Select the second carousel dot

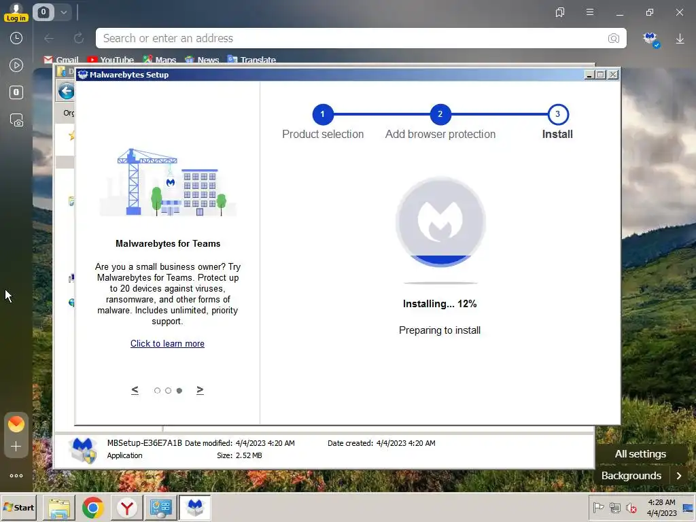click(169, 391)
